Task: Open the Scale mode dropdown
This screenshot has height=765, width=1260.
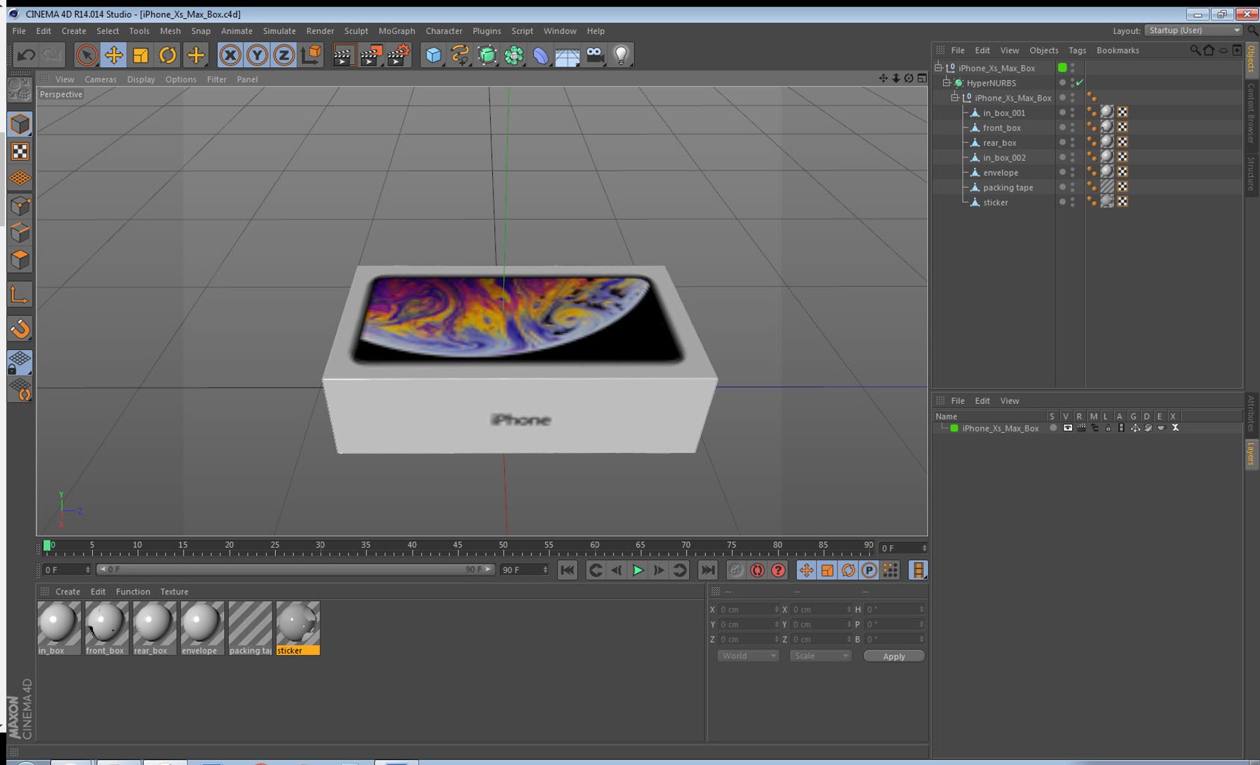Action: click(820, 656)
